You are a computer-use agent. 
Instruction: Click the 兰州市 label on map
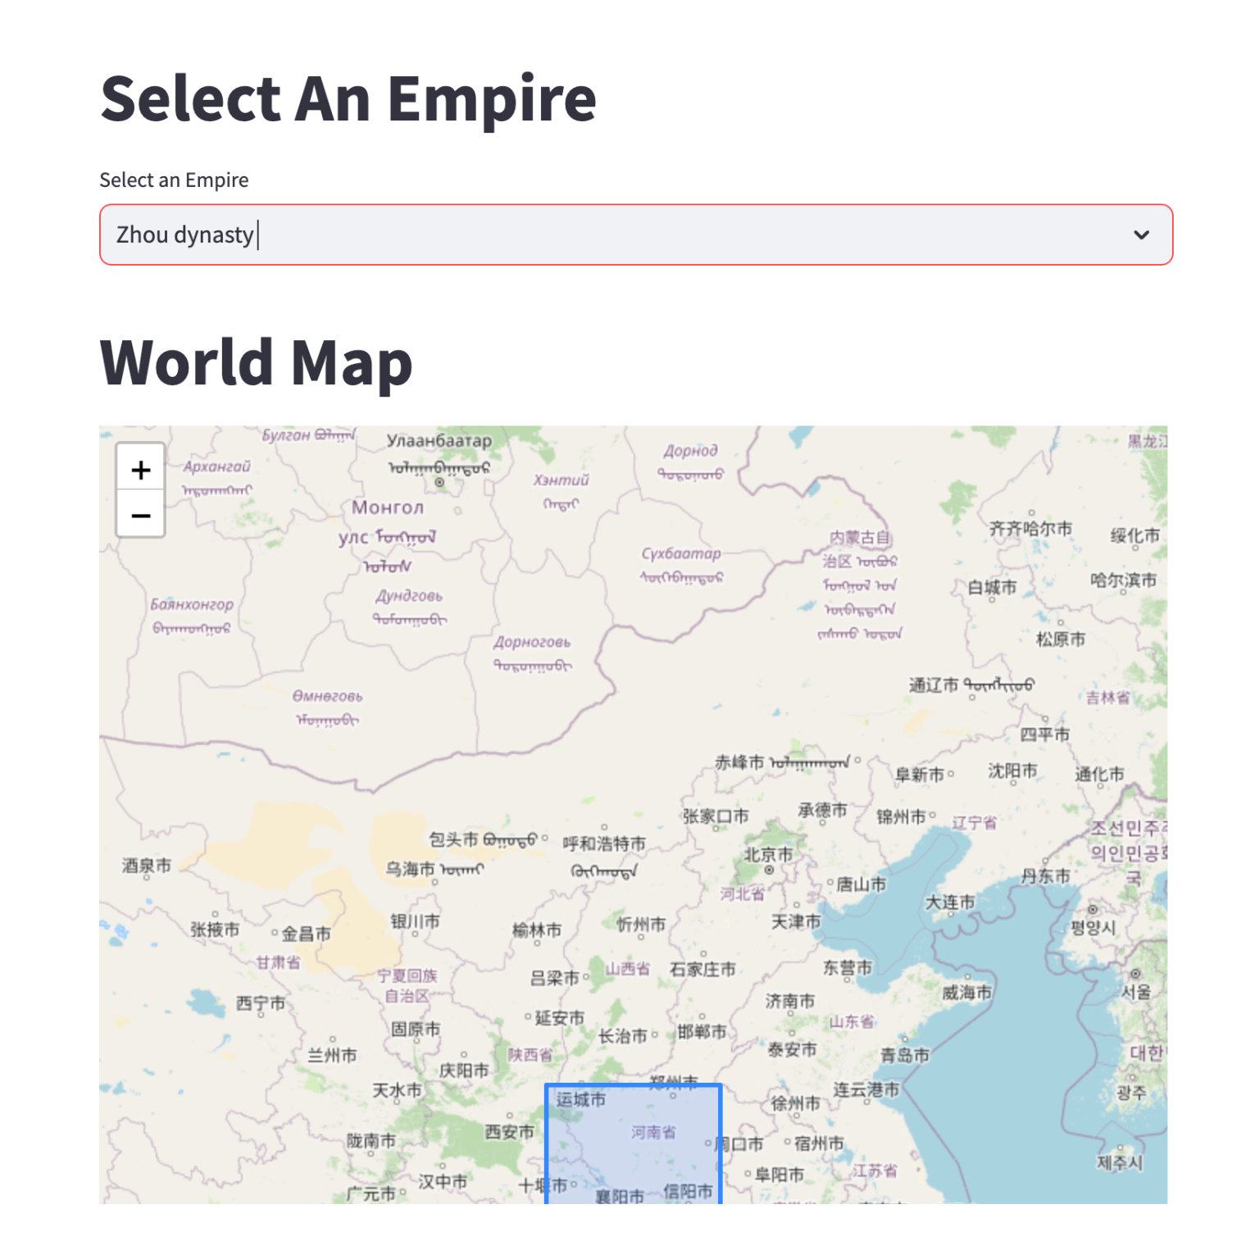332,1055
